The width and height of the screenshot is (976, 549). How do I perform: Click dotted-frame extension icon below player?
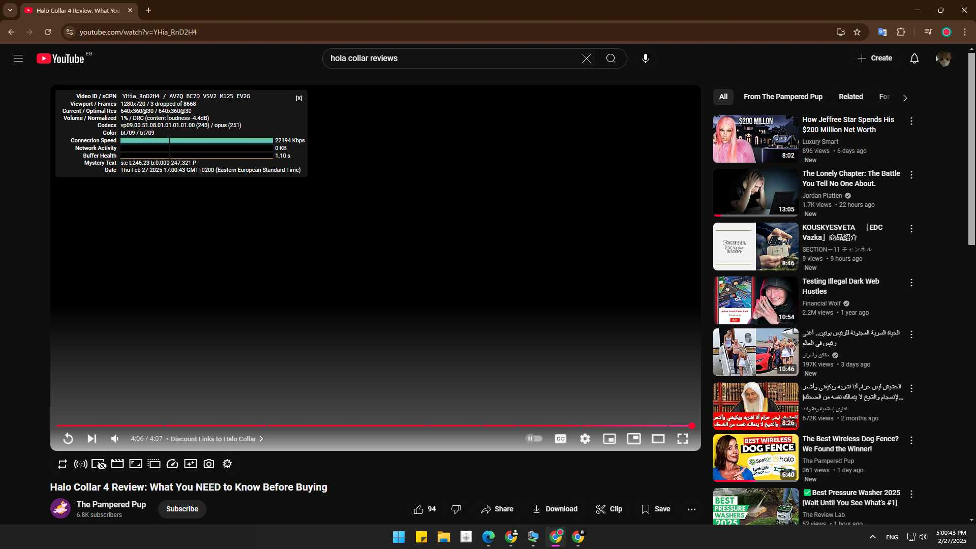click(x=154, y=464)
